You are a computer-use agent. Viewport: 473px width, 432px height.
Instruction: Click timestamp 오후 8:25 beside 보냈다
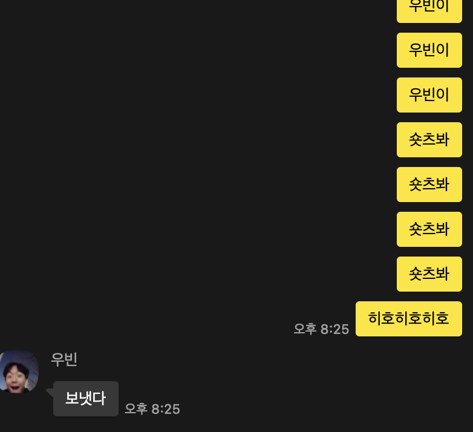(x=152, y=409)
